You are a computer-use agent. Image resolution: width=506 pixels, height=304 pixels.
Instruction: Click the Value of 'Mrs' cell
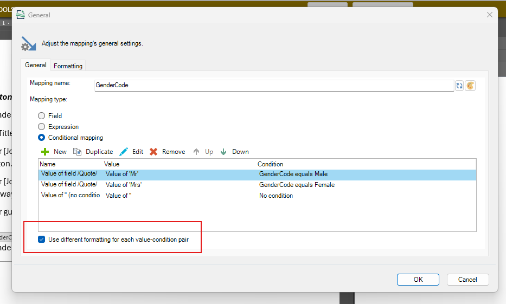click(124, 185)
